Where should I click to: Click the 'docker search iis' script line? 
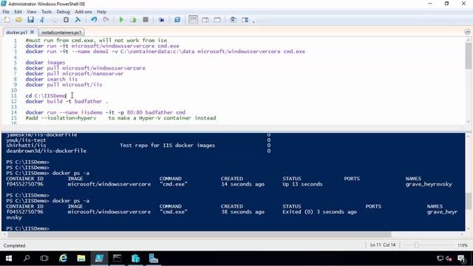(52, 79)
